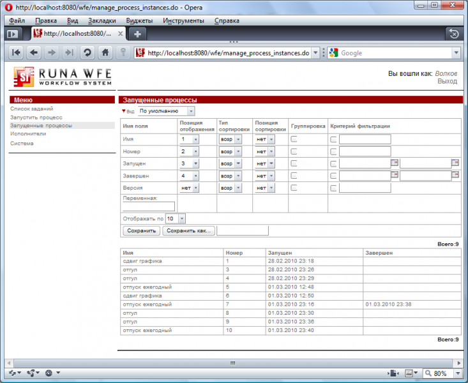Open calendar for Запущен end date

pyautogui.click(x=455, y=163)
